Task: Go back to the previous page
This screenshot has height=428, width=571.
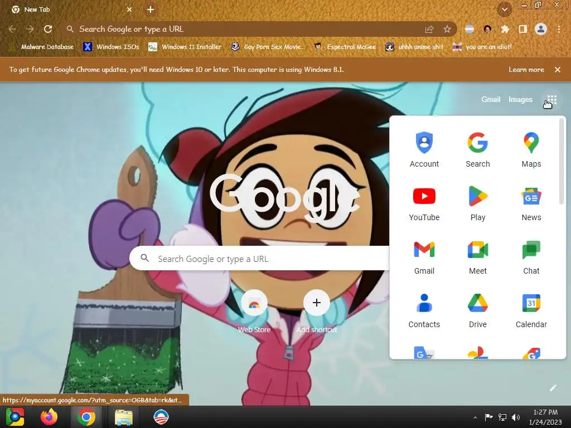Action: pos(12,29)
